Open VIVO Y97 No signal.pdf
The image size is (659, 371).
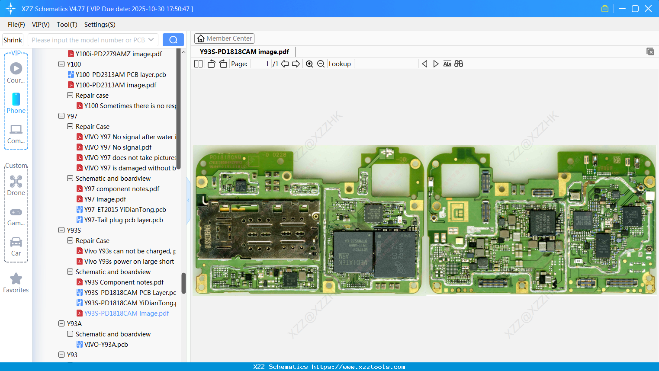(114, 147)
